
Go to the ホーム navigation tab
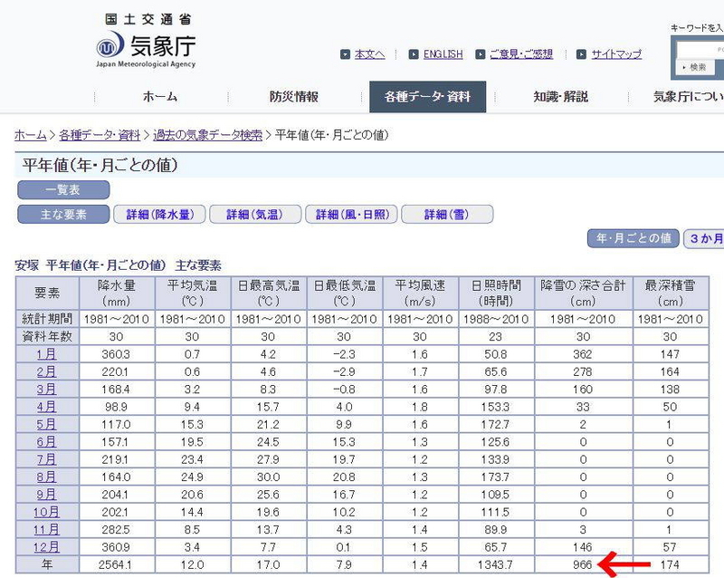tap(160, 97)
